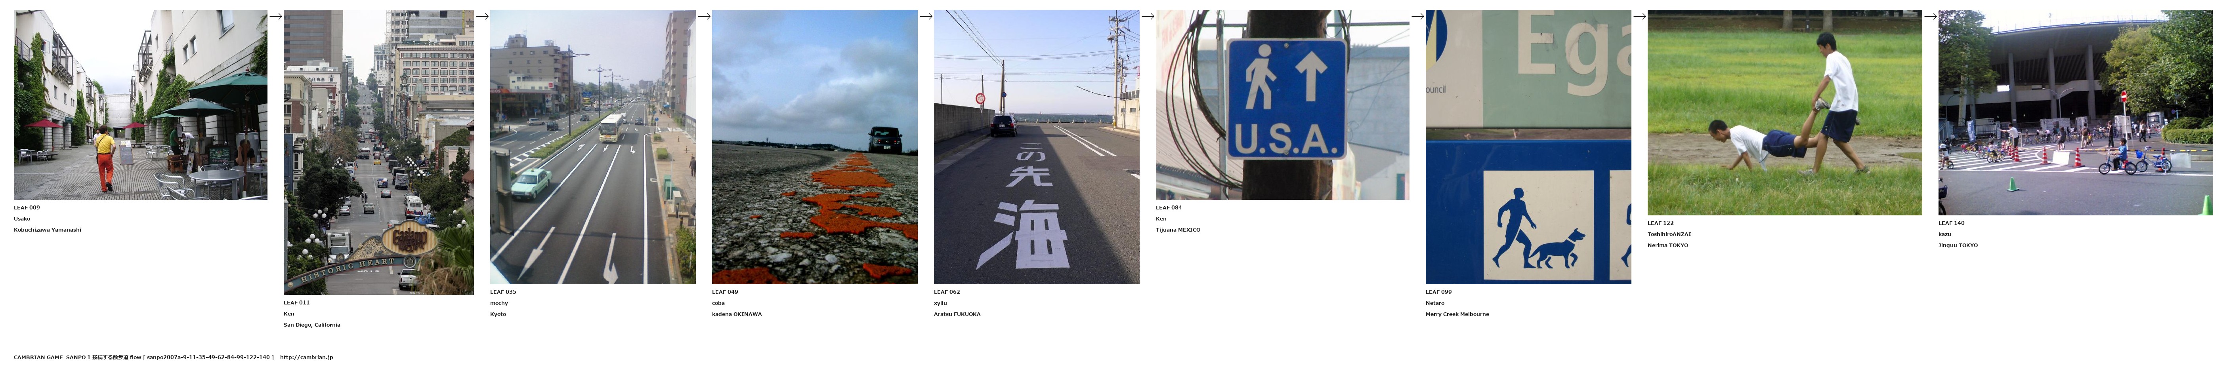Image resolution: width=2227 pixels, height=367 pixels.
Task: Open the Aratsu Fukuoka road marking photo
Action: [x=1037, y=147]
